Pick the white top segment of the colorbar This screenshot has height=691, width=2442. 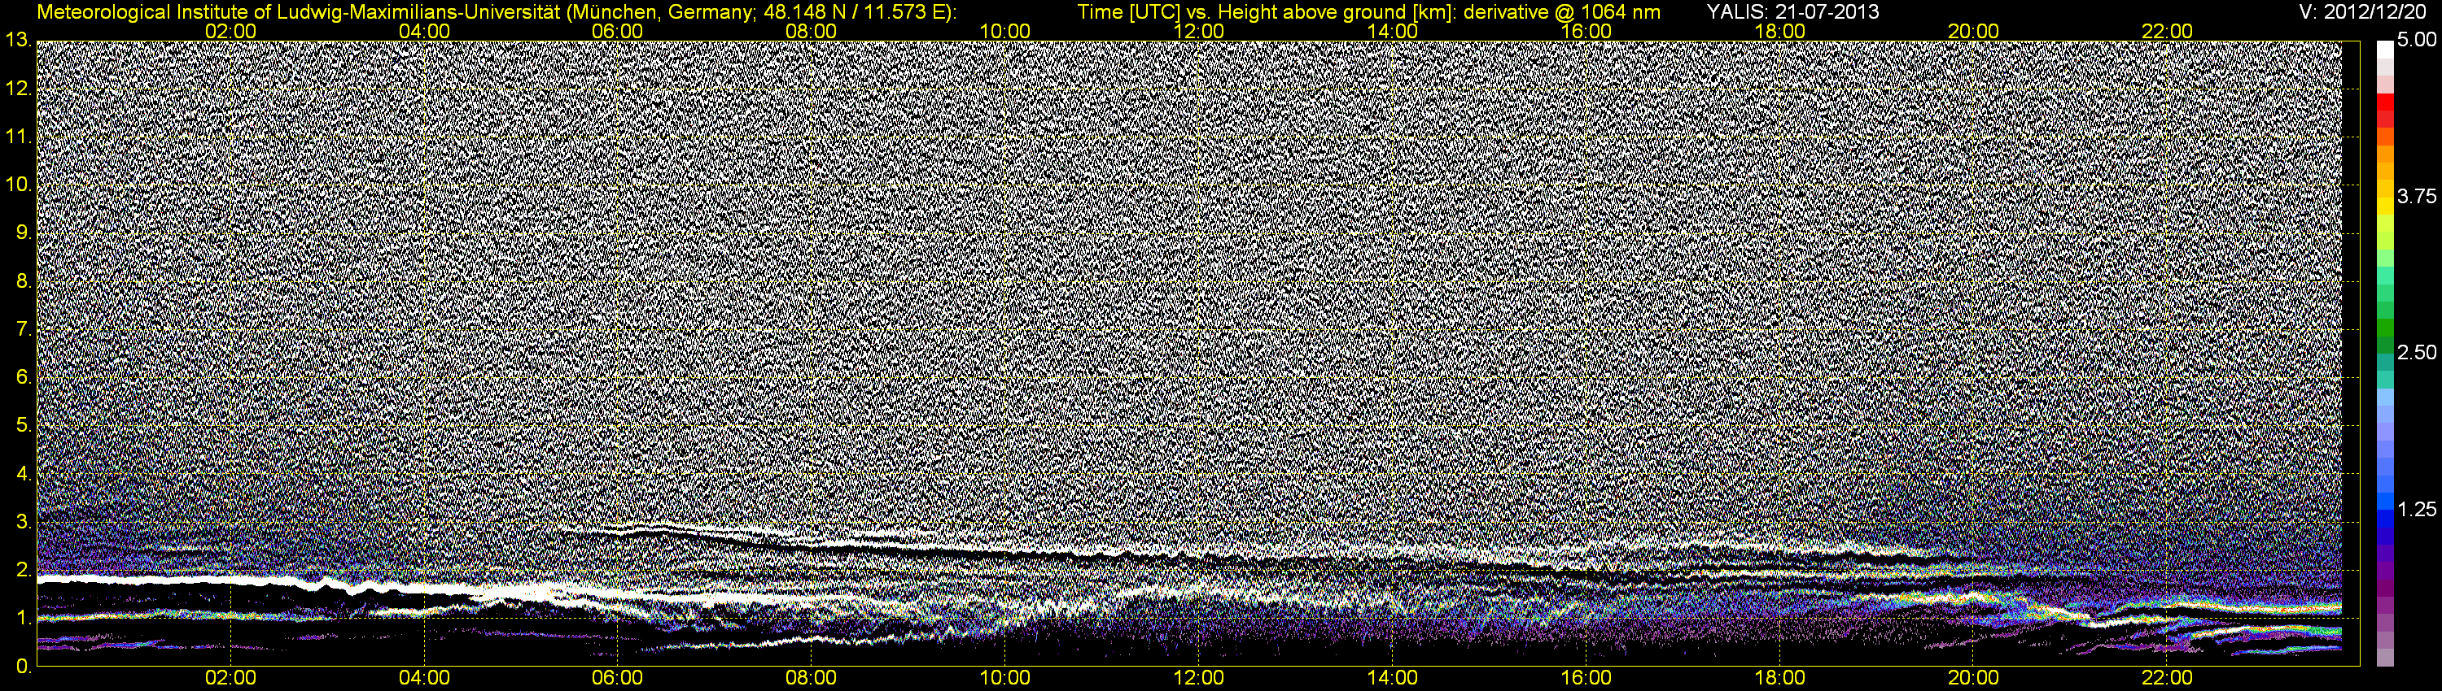(x=2385, y=50)
